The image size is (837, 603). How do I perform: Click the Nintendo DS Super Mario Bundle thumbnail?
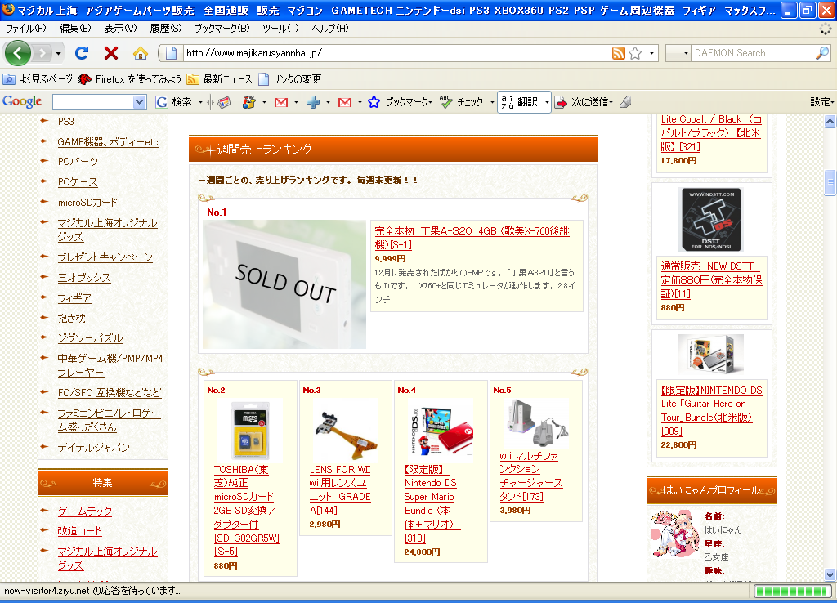[441, 431]
